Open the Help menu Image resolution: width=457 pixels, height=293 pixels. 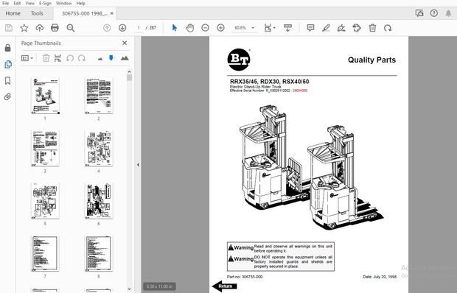coord(81,3)
